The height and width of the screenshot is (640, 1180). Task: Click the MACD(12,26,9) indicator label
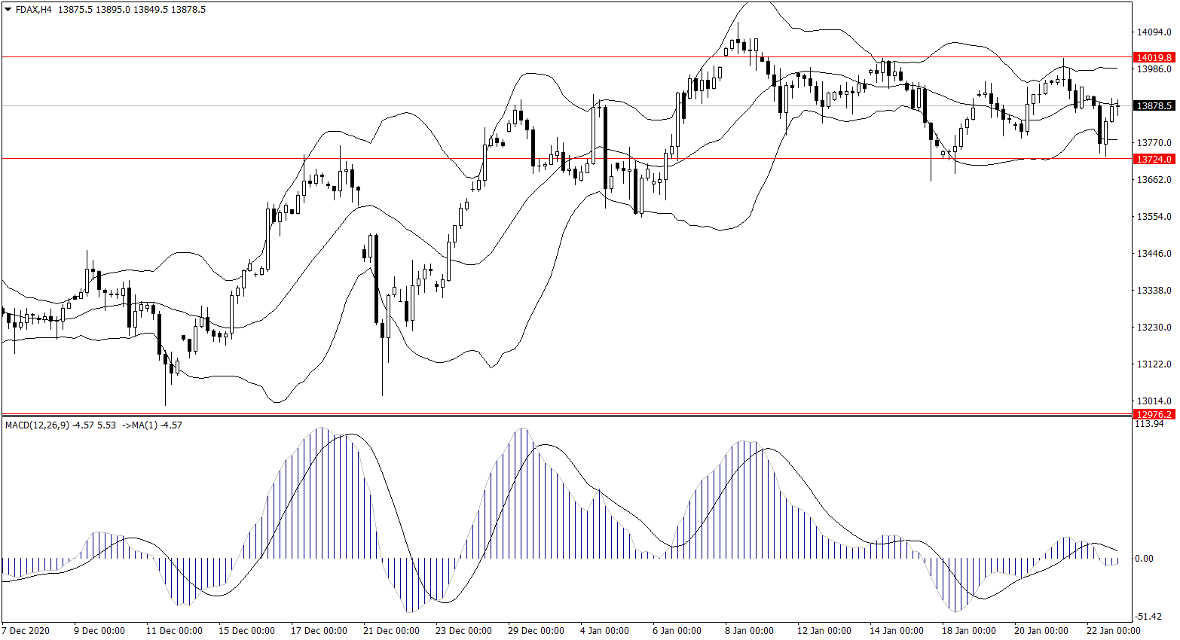click(37, 425)
